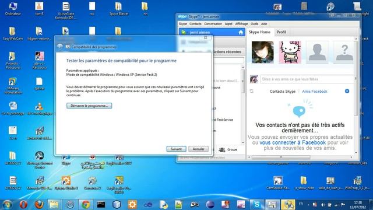Open the Affichage menu in Skype

click(x=241, y=24)
